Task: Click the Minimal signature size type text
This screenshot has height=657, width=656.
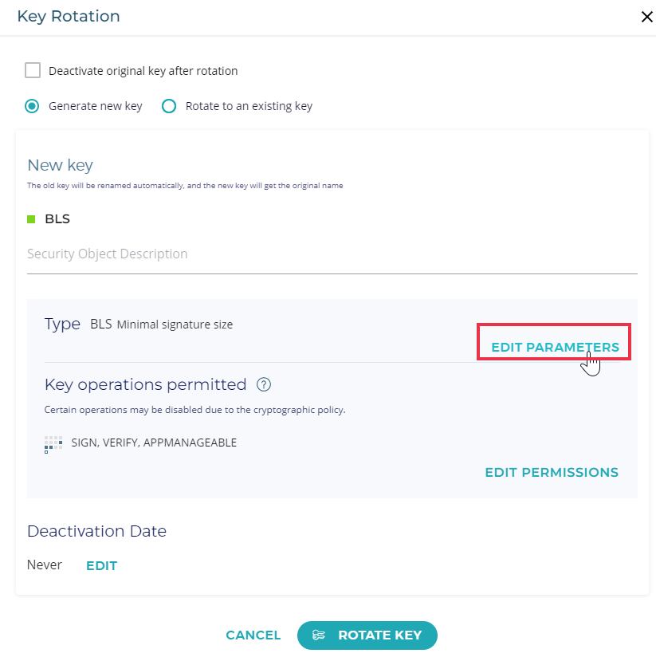Action: tap(175, 325)
